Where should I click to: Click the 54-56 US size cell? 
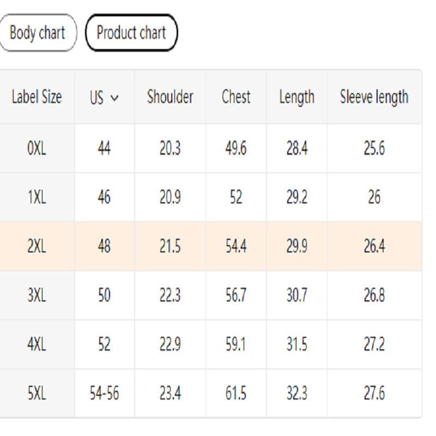104,393
